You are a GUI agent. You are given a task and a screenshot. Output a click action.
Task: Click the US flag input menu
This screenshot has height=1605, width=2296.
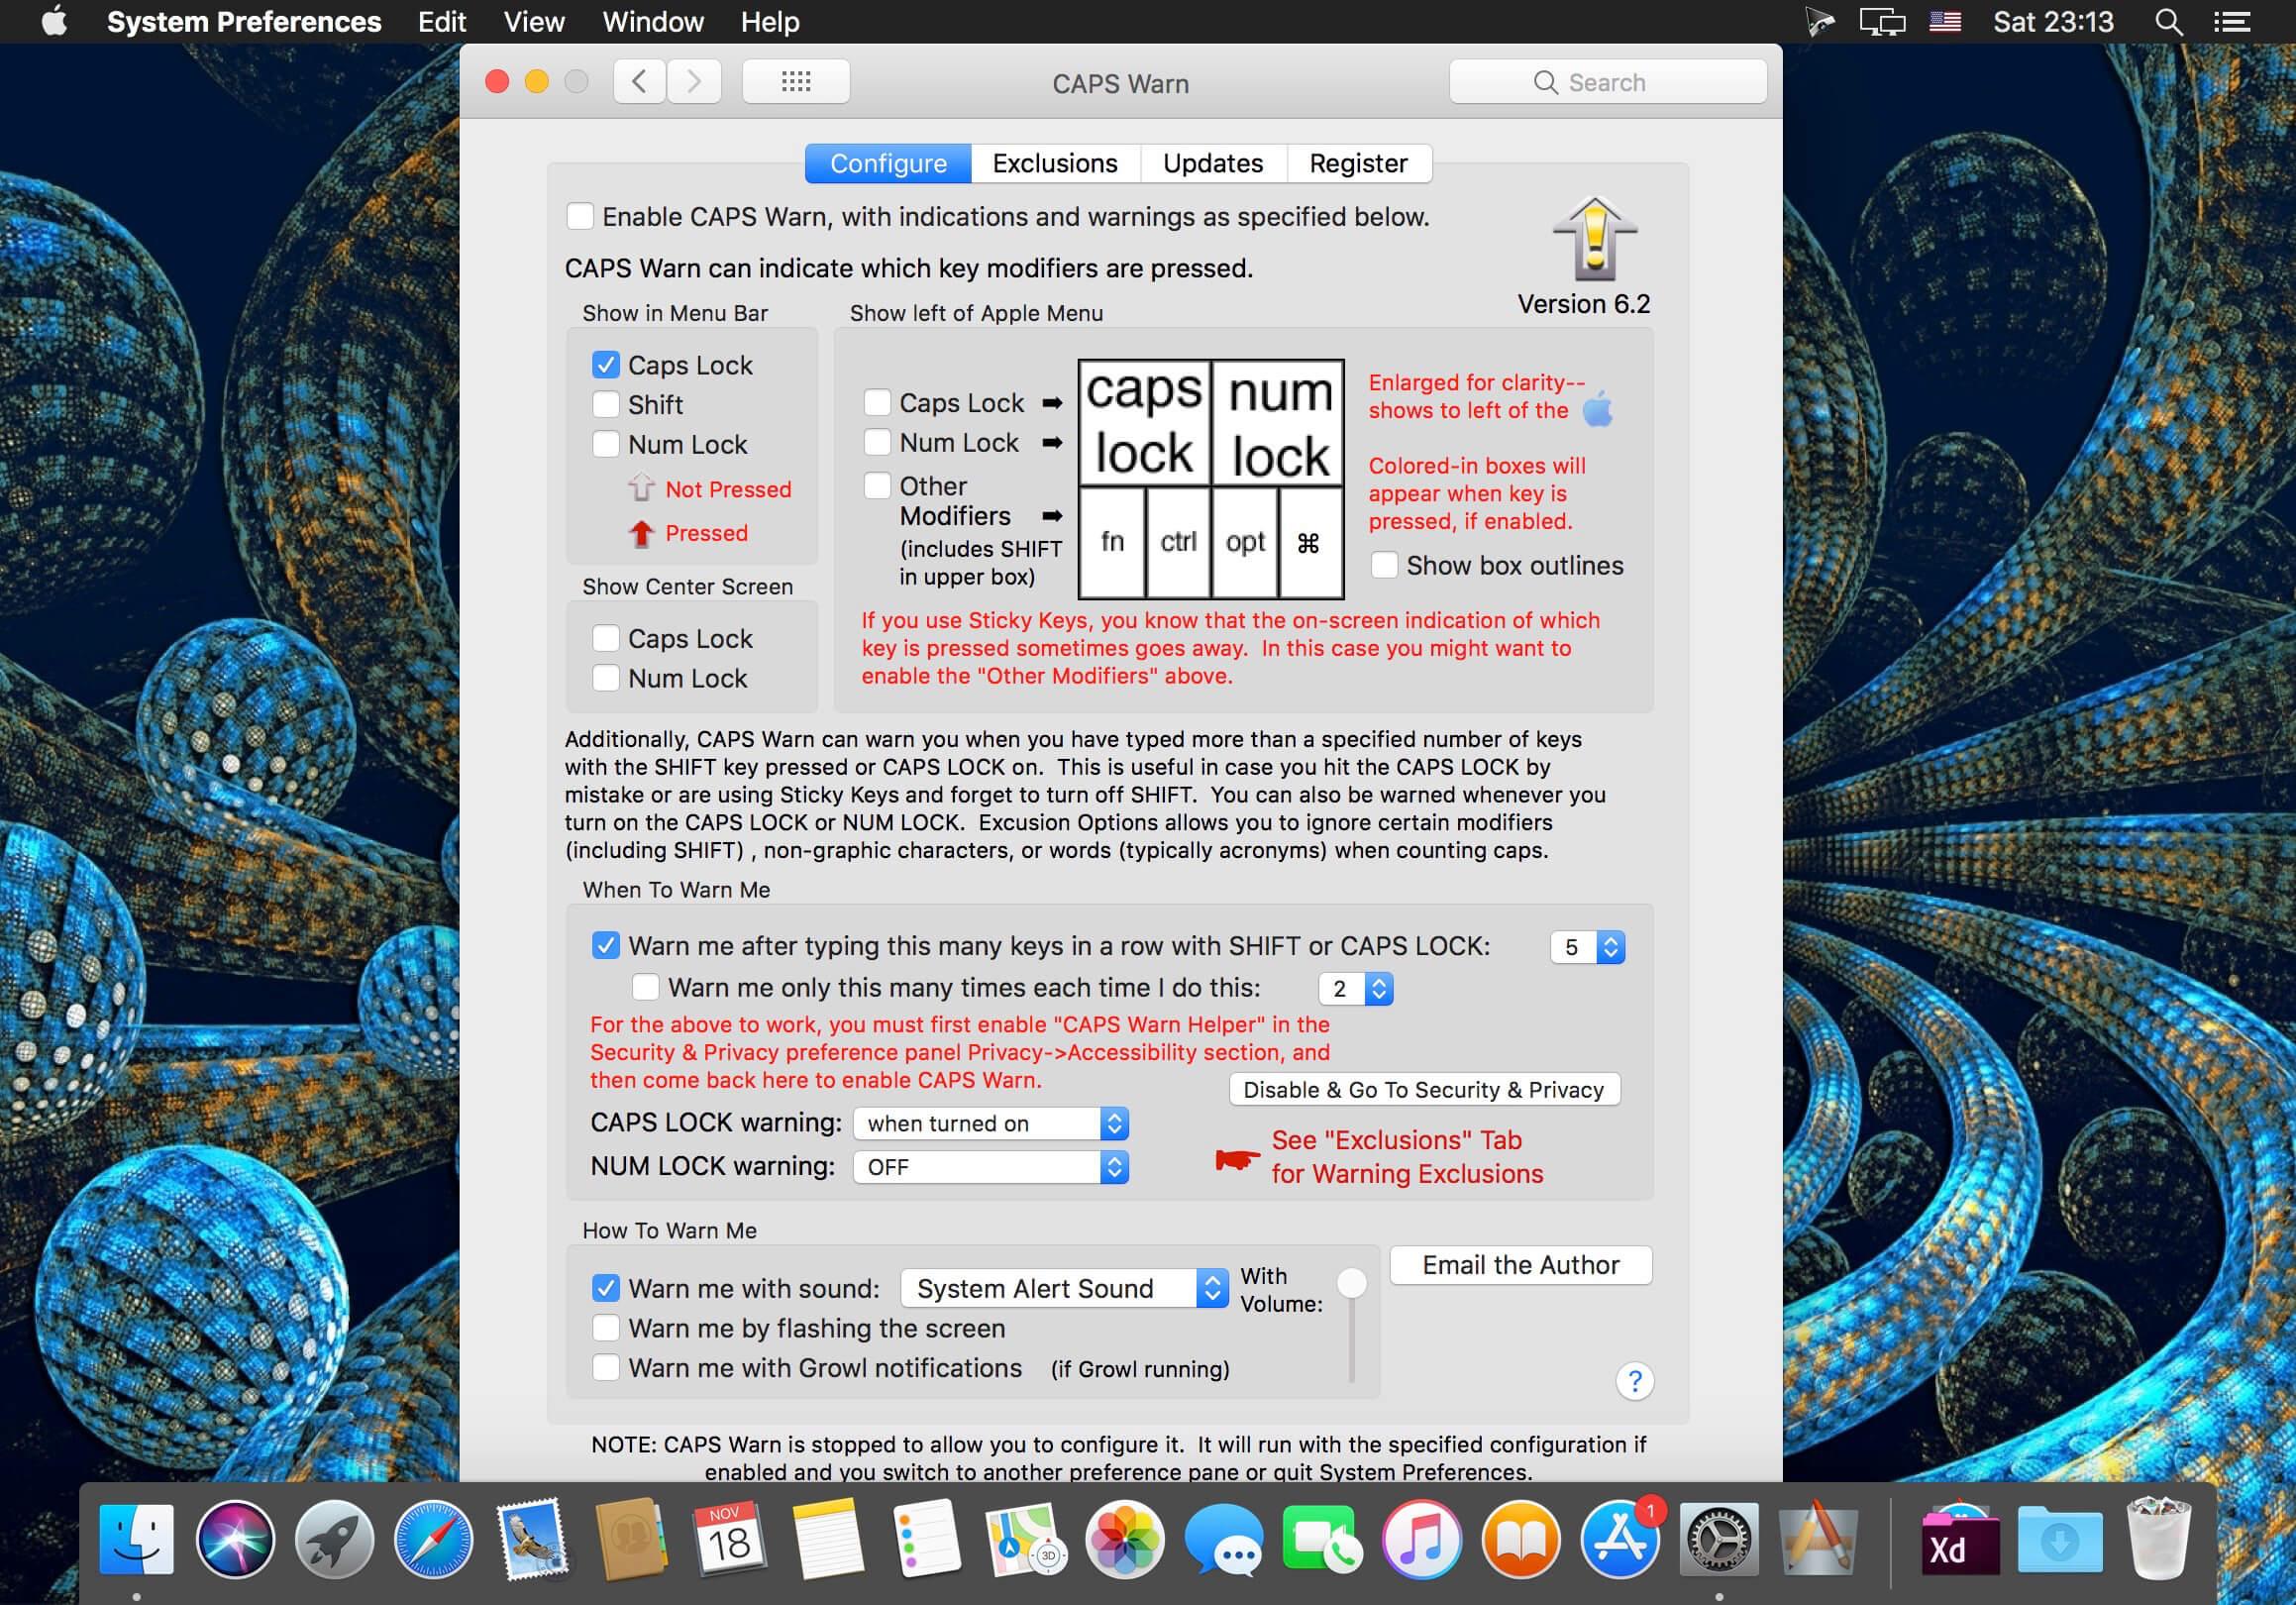click(x=1945, y=22)
